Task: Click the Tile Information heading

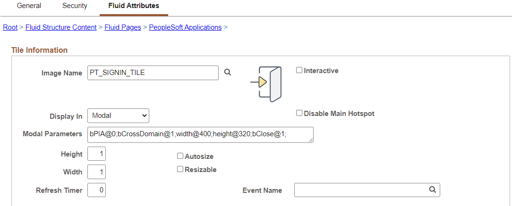Action: (x=40, y=50)
